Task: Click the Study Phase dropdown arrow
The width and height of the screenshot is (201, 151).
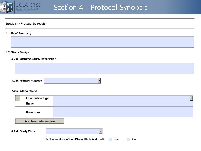Action: [x=100, y=131]
